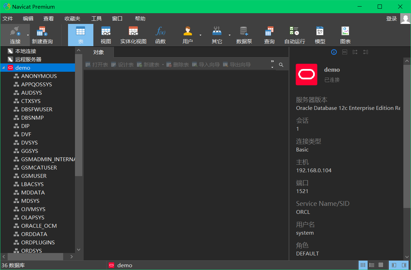411x270 pixels.
Task: Click the tree vertical scrollbar down arrow
Action: click(79, 250)
